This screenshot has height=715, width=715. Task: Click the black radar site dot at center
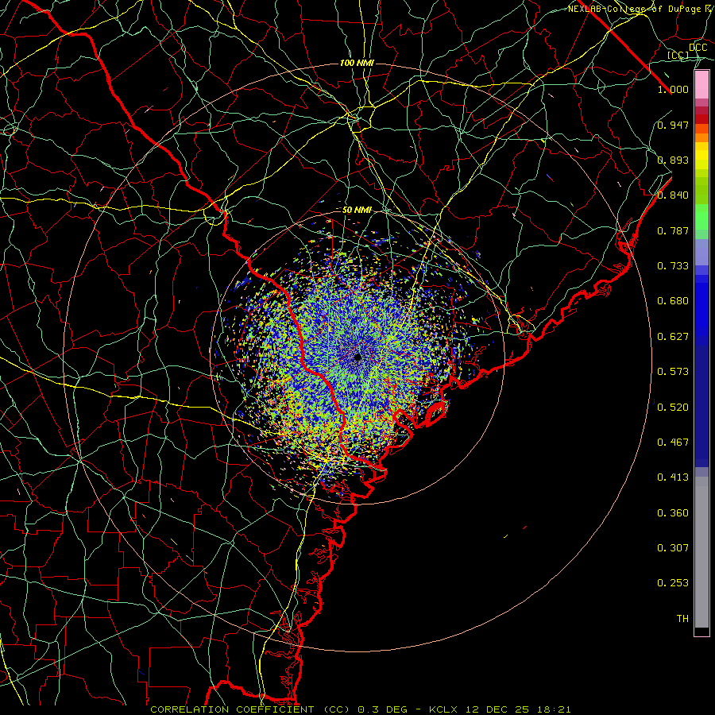coord(358,357)
